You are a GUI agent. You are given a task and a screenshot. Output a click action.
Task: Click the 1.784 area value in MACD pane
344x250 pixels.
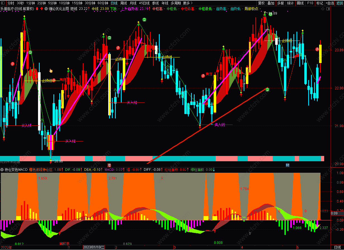(x=244, y=189)
